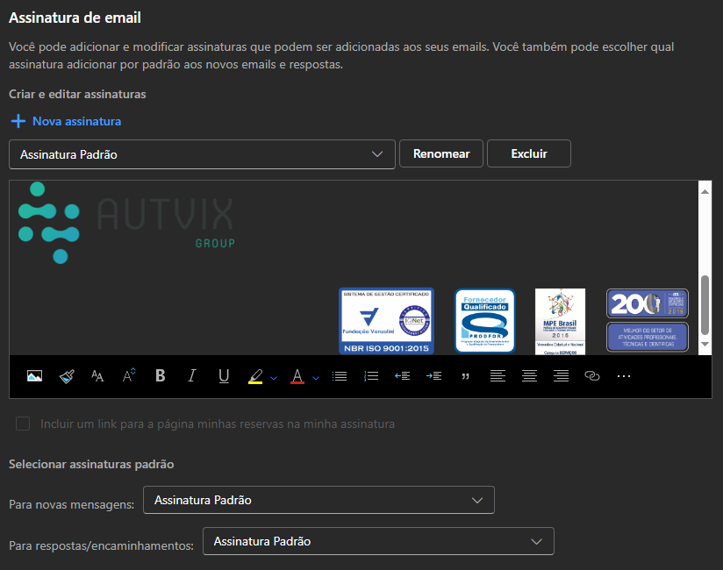The image size is (723, 570).
Task: Open more formatting options ellipsis
Action: 623,376
